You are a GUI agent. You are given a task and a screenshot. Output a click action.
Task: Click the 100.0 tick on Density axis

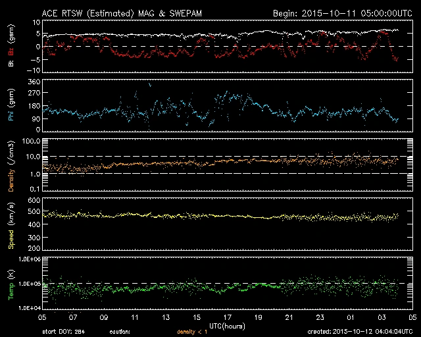point(32,142)
